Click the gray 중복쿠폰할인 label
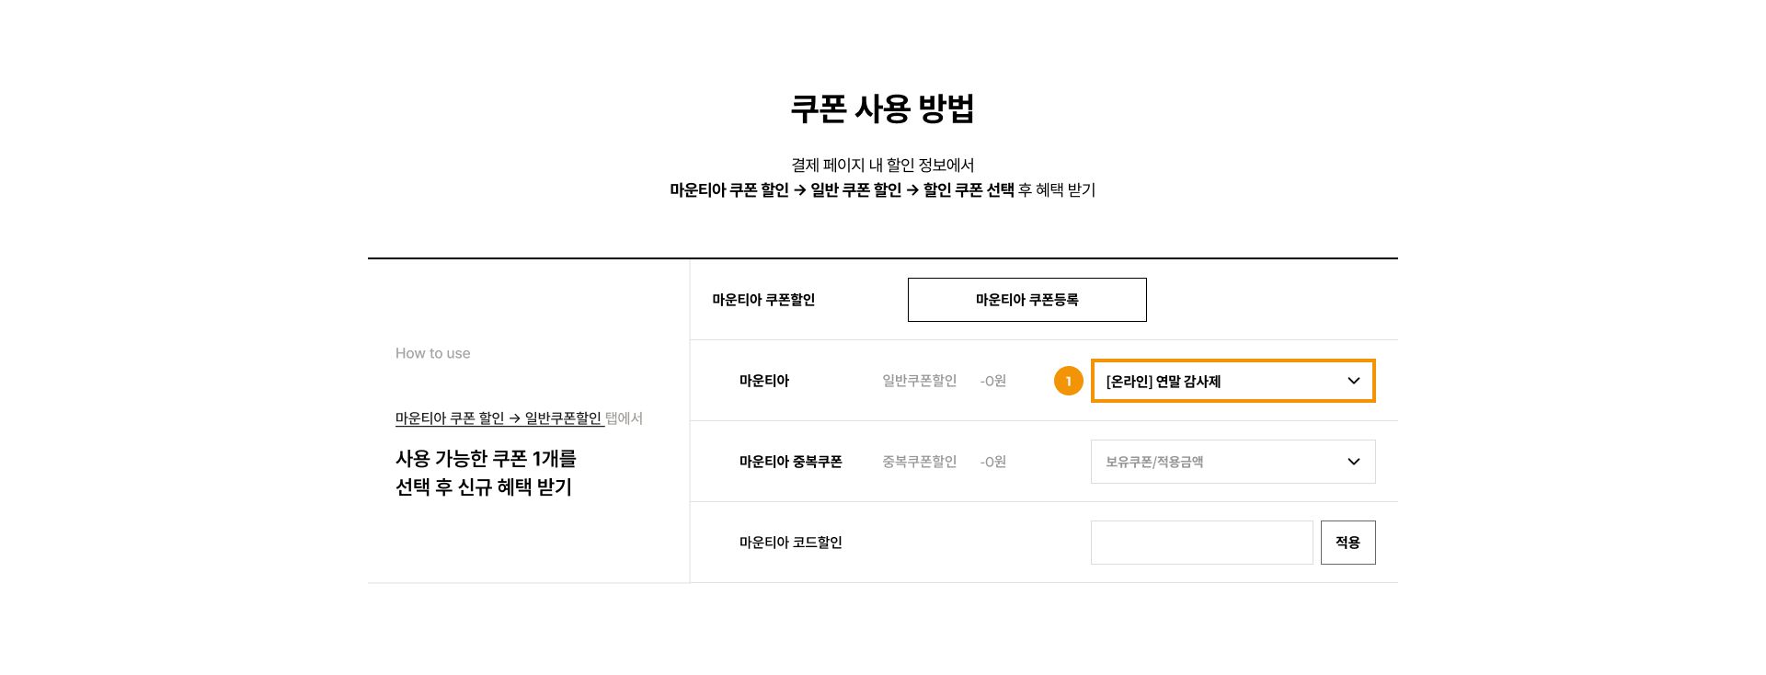This screenshot has width=1766, height=675. pos(919,462)
